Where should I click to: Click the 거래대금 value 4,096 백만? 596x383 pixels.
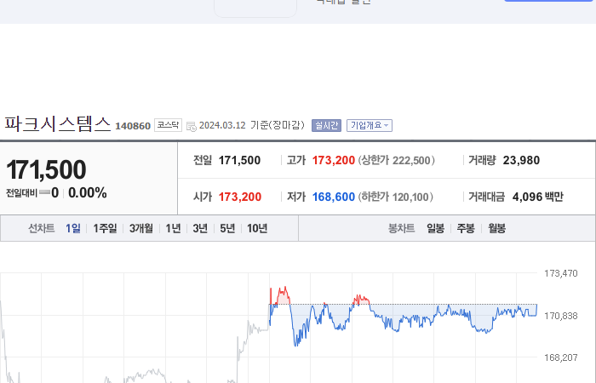537,197
